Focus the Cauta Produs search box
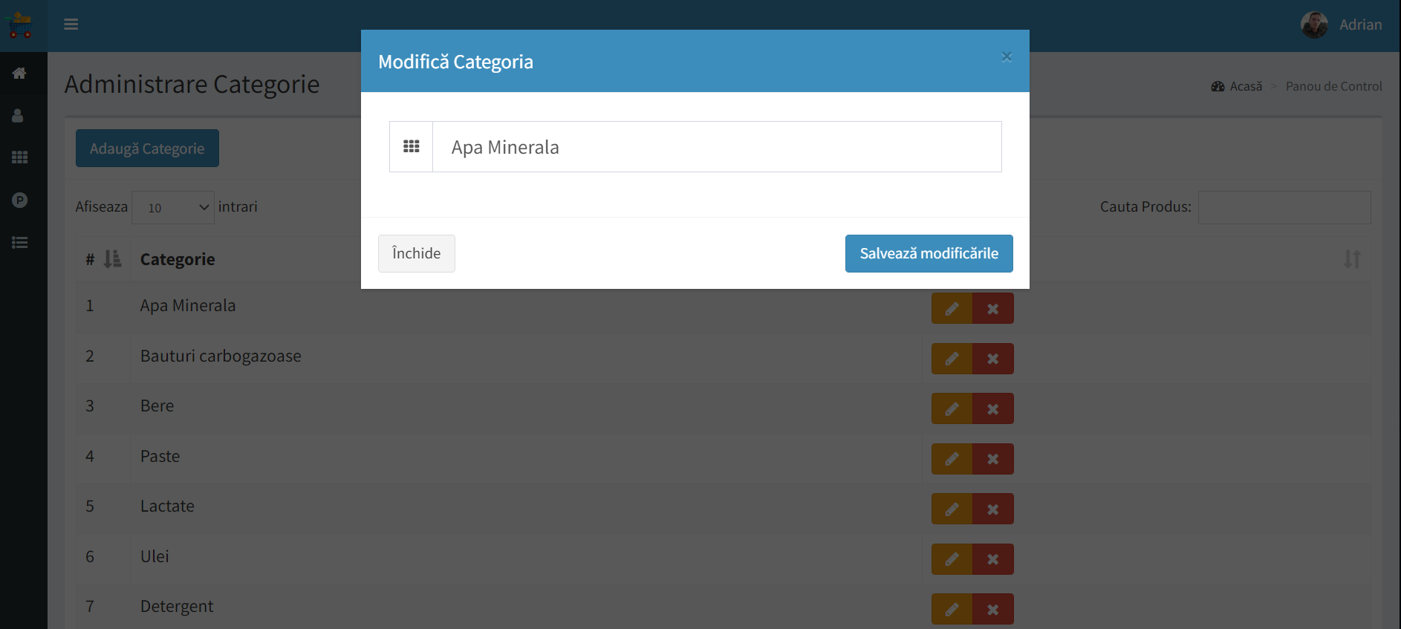1401x629 pixels. pos(1284,207)
